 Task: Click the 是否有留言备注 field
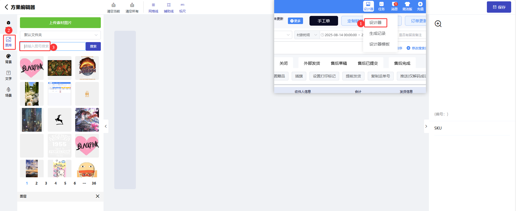[x=411, y=35]
